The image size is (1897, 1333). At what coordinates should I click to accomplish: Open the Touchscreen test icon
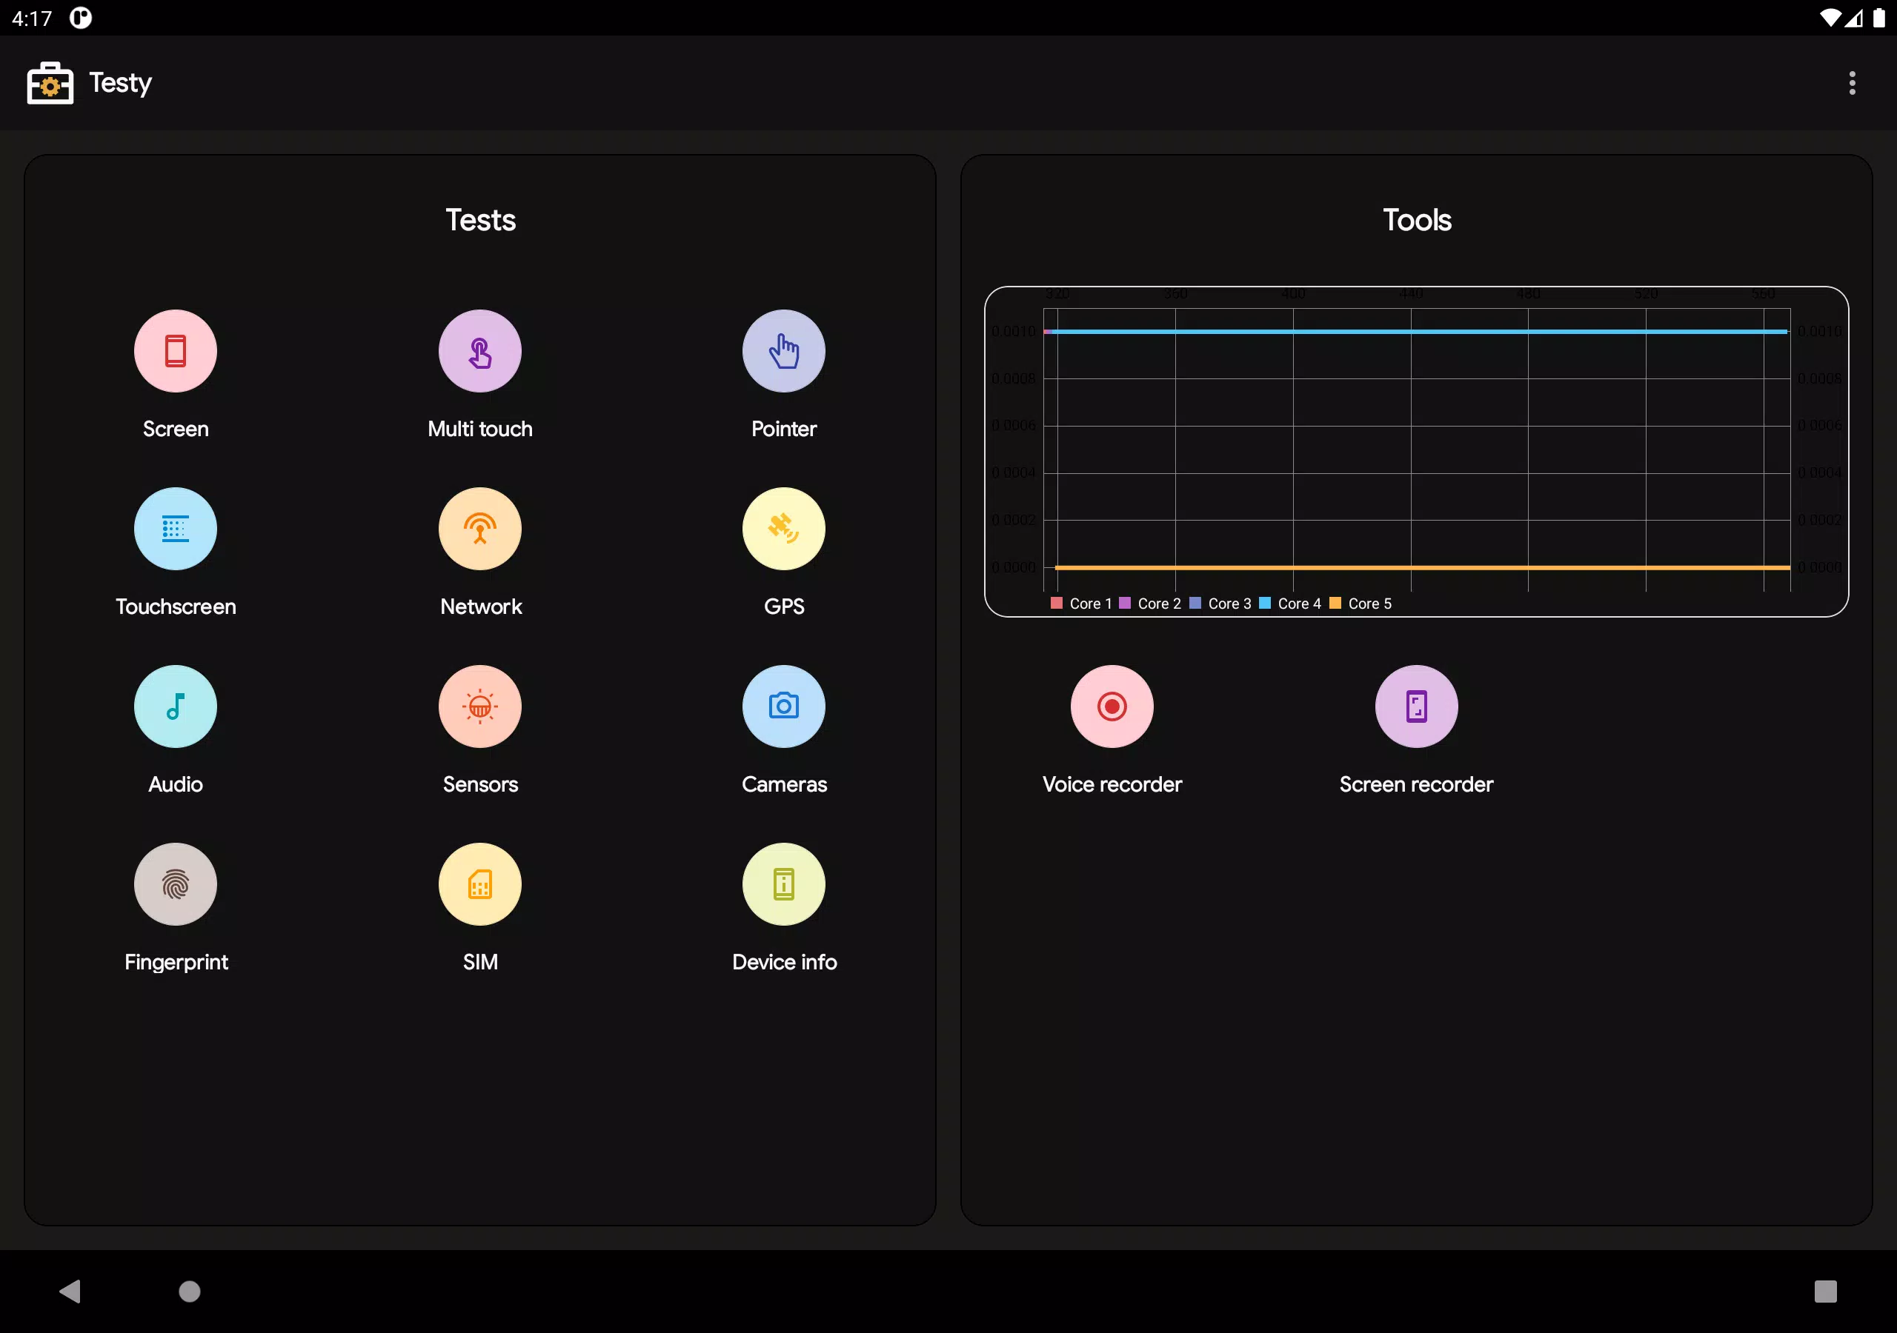pyautogui.click(x=175, y=529)
